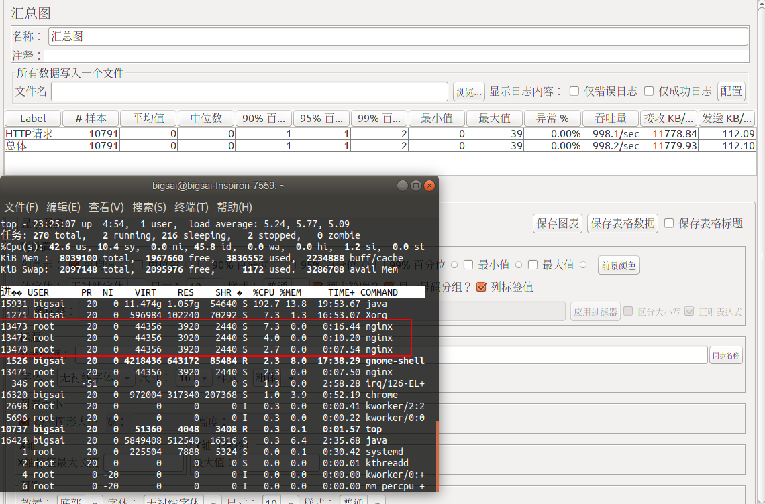Enable 仅错误日志 checkbox
The width and height of the screenshot is (765, 504).
[x=574, y=91]
